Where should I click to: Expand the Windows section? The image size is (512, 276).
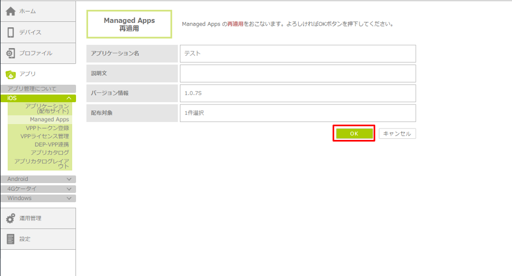tap(68, 198)
